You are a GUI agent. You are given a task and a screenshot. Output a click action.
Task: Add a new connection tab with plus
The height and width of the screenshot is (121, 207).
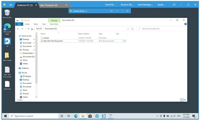pyautogui.click(x=67, y=5)
